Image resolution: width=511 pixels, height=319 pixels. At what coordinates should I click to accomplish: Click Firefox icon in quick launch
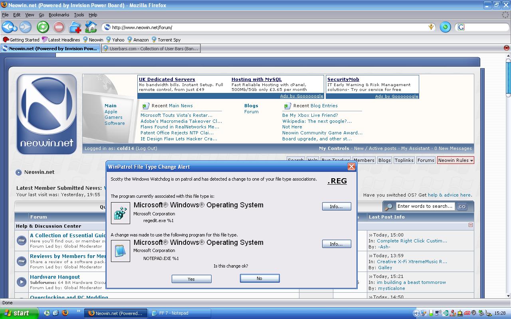pos(65,313)
